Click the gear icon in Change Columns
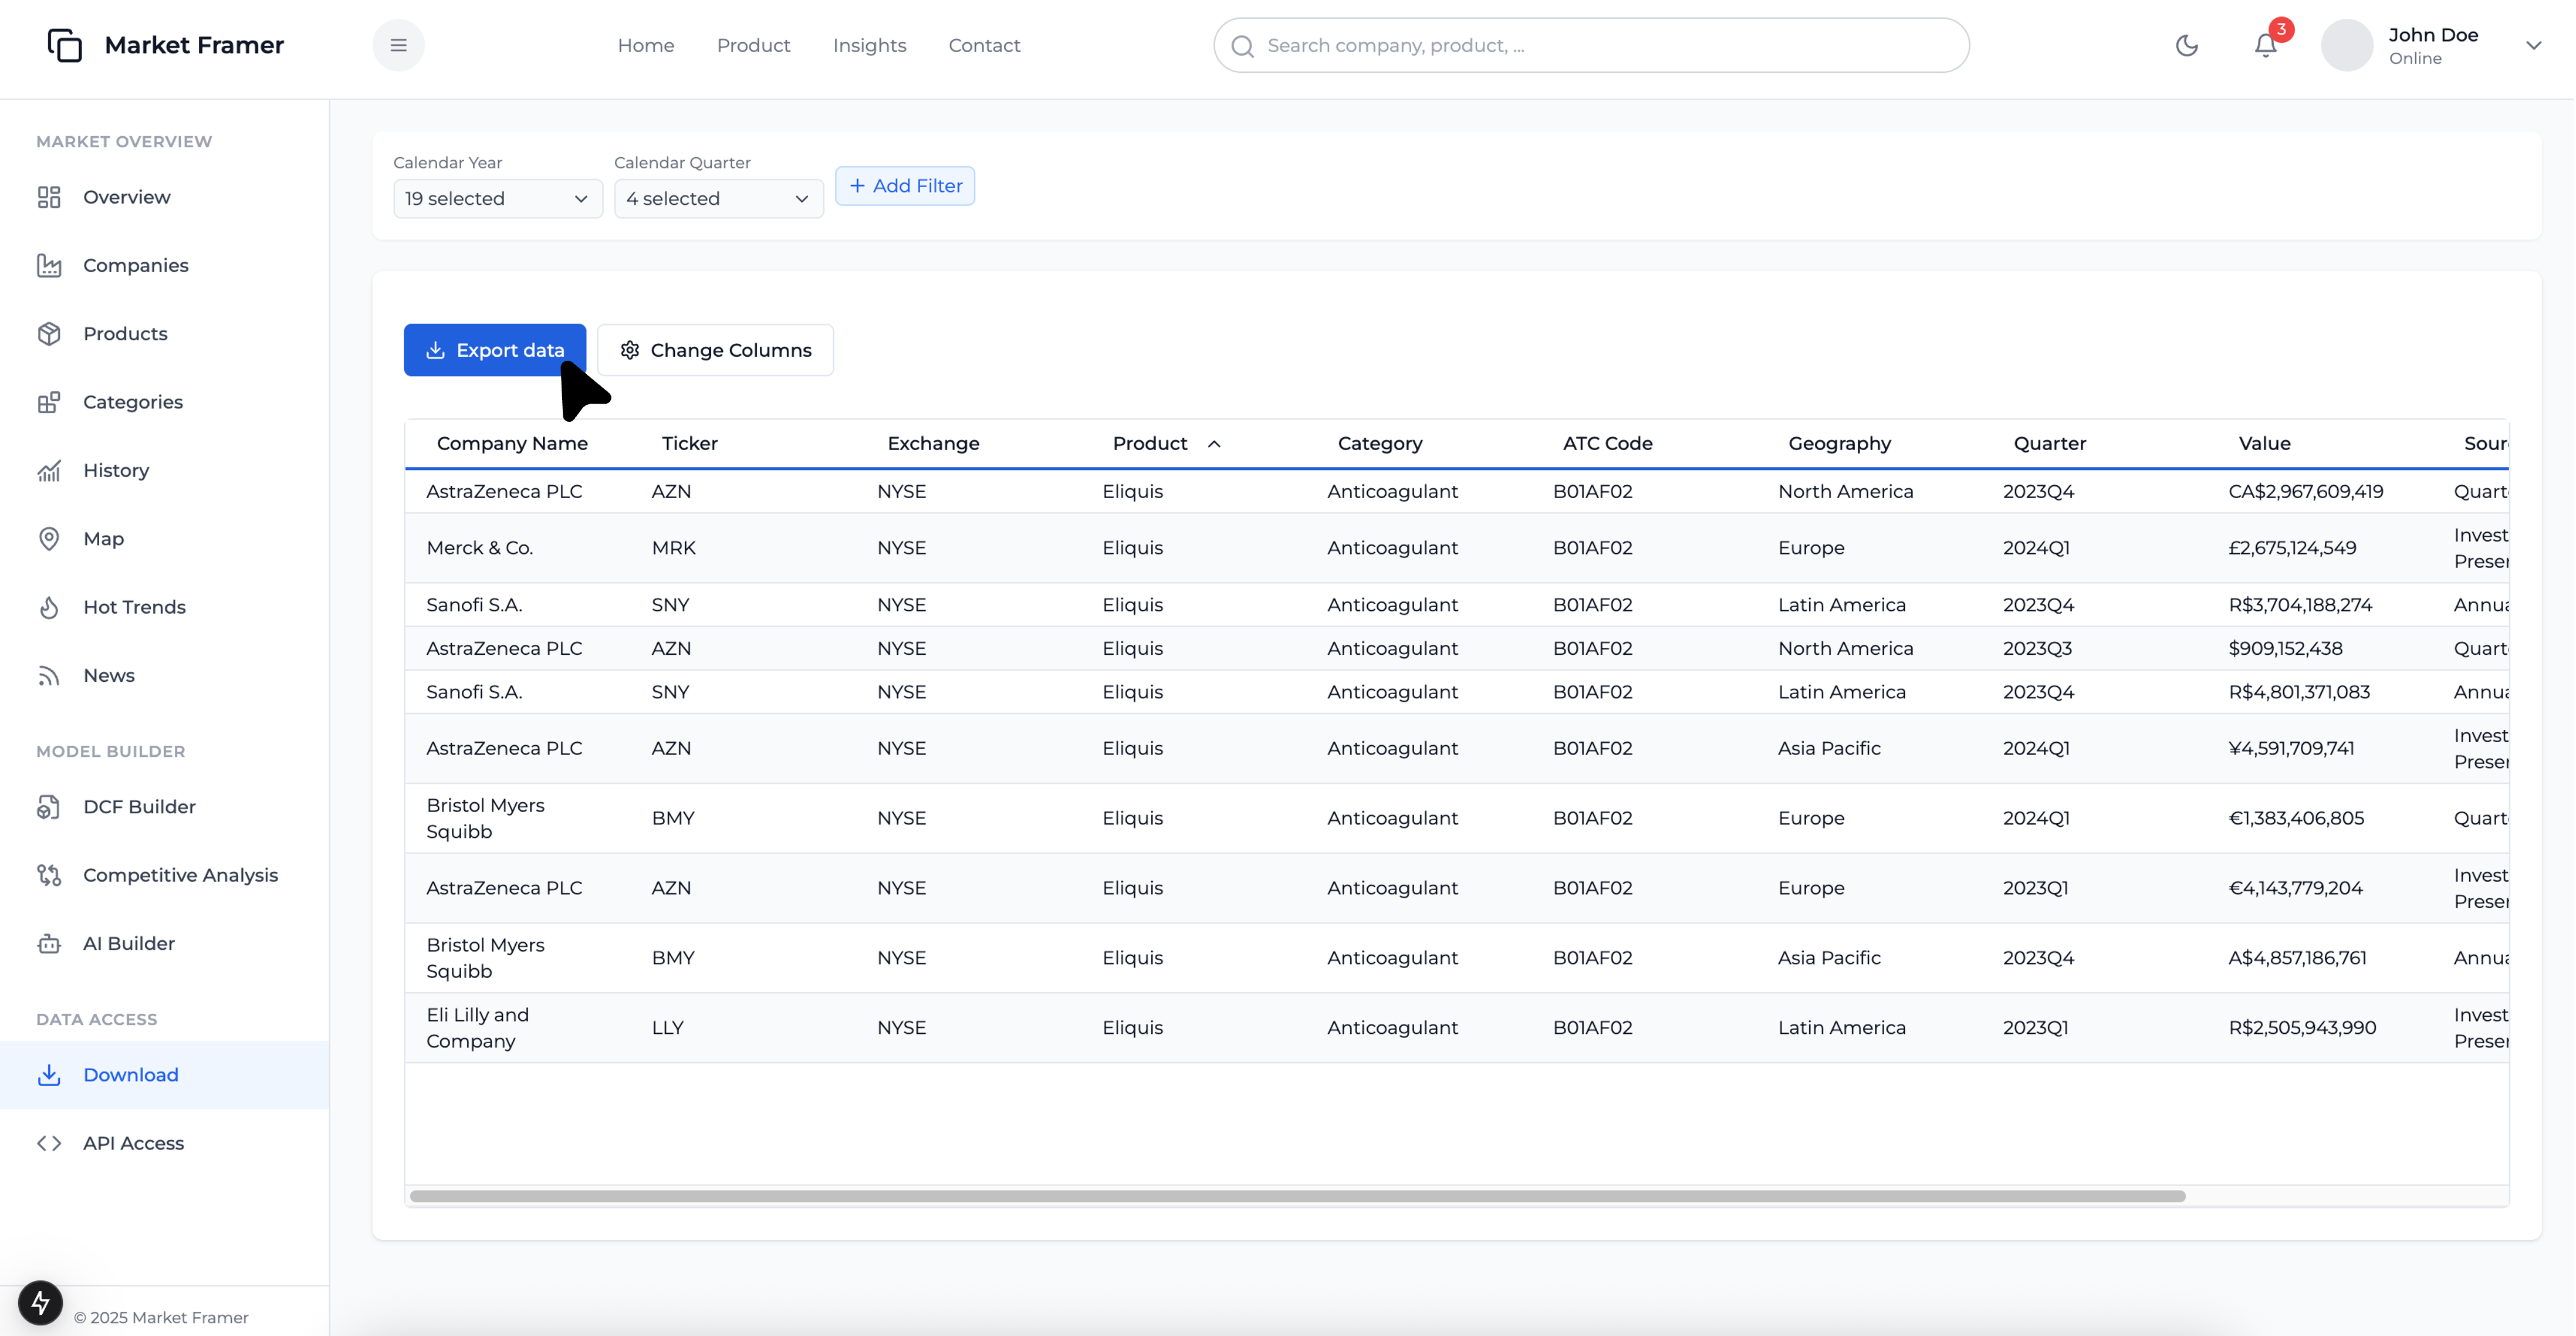 [x=629, y=350]
